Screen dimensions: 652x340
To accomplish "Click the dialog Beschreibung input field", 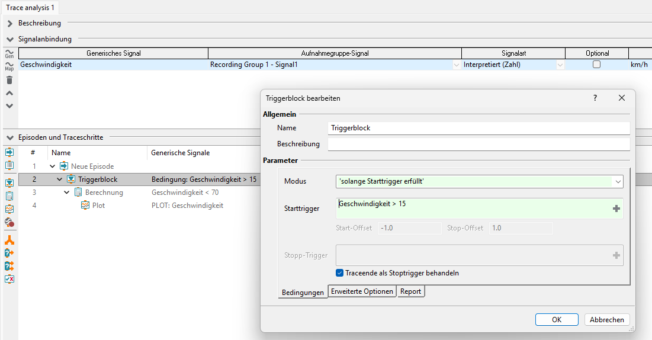I will tap(478, 144).
